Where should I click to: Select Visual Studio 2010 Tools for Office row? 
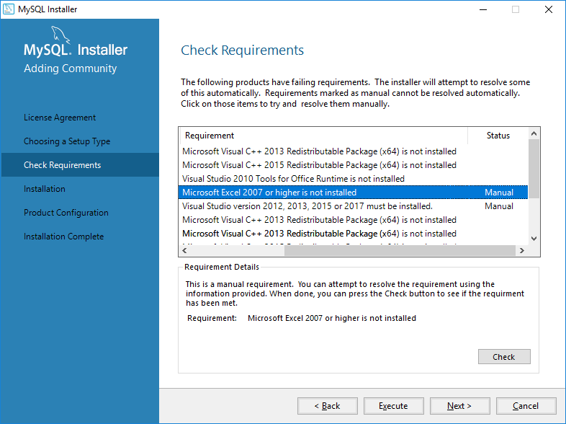click(354, 179)
